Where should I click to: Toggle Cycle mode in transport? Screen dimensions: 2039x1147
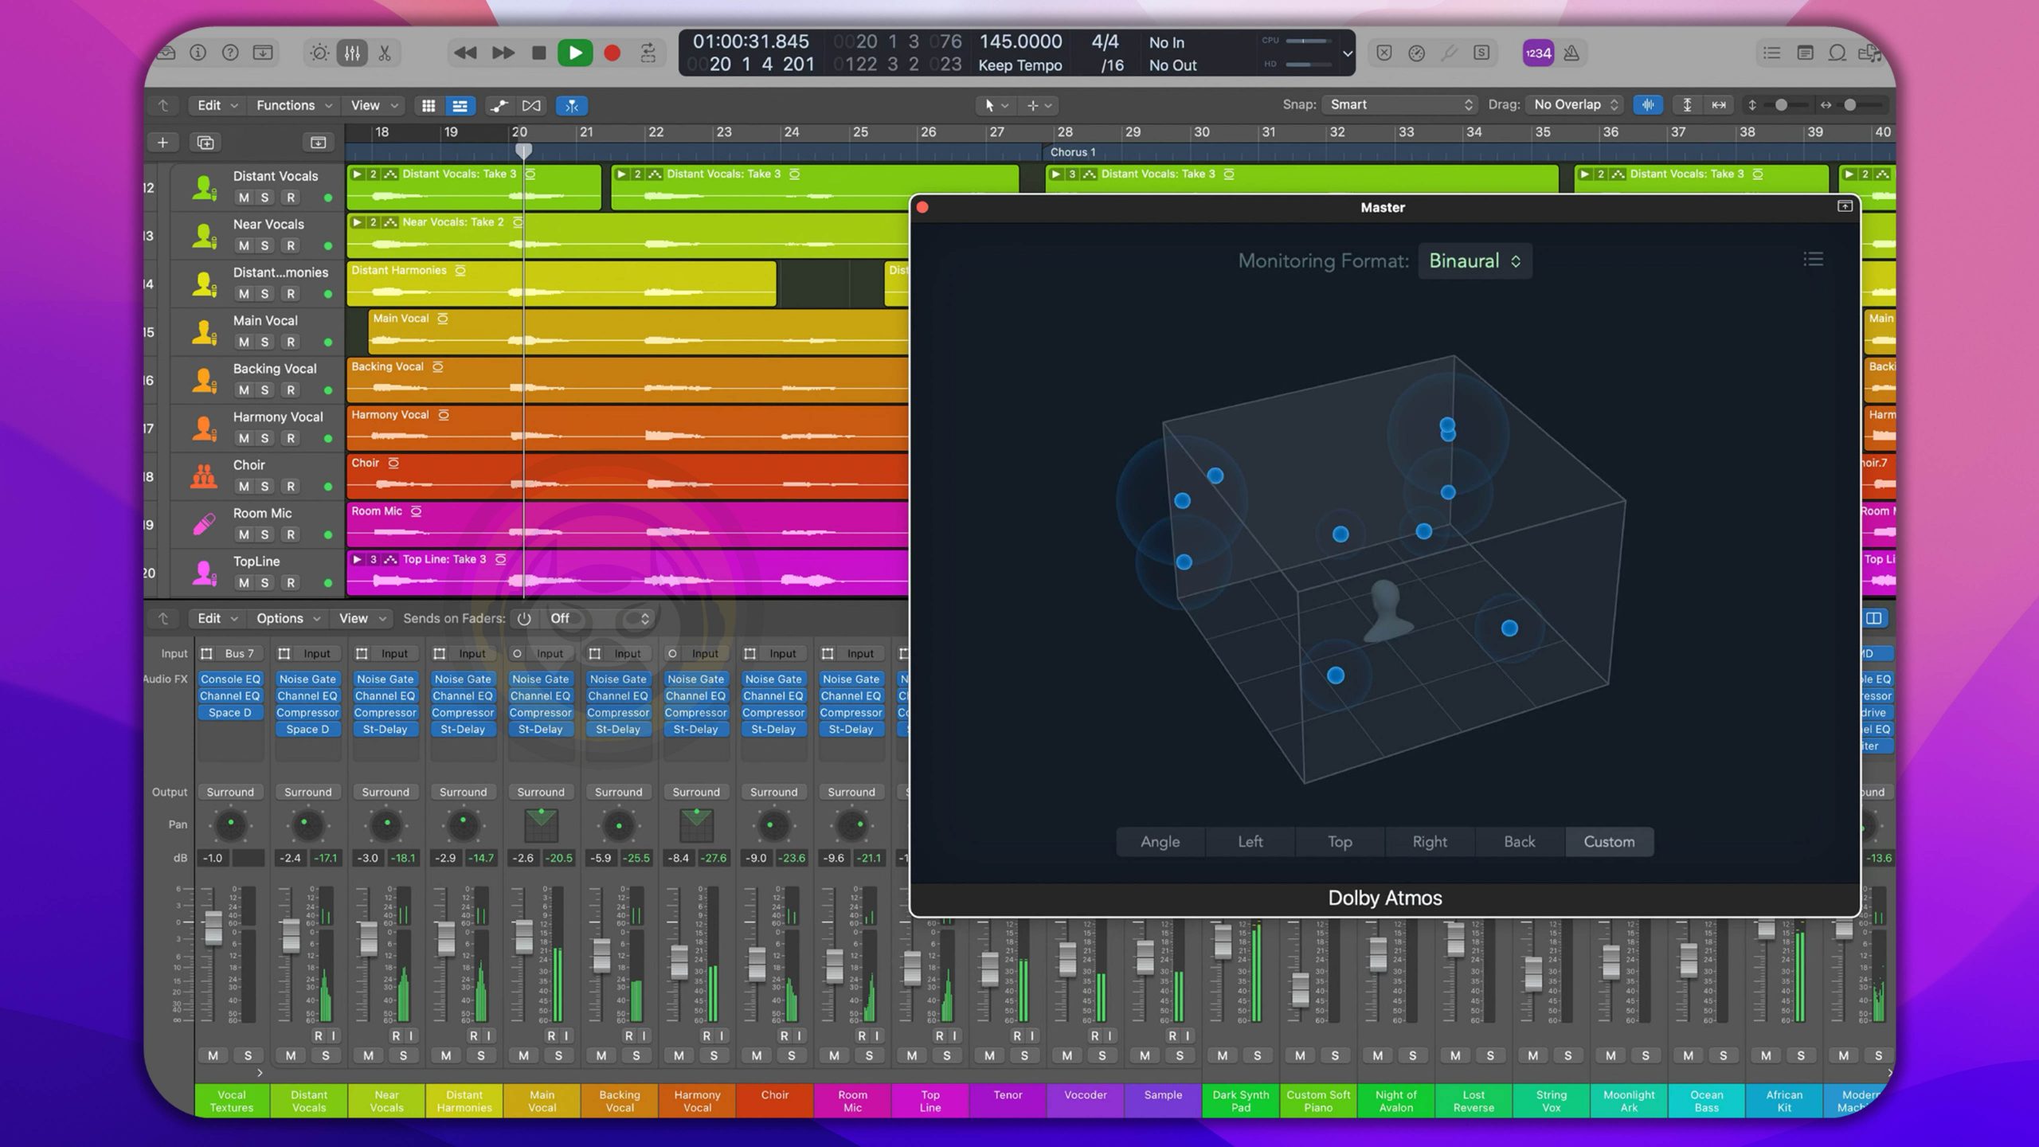pos(648,53)
